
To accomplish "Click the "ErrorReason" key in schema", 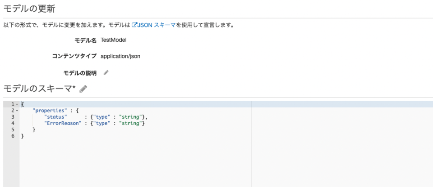I will click(x=63, y=123).
